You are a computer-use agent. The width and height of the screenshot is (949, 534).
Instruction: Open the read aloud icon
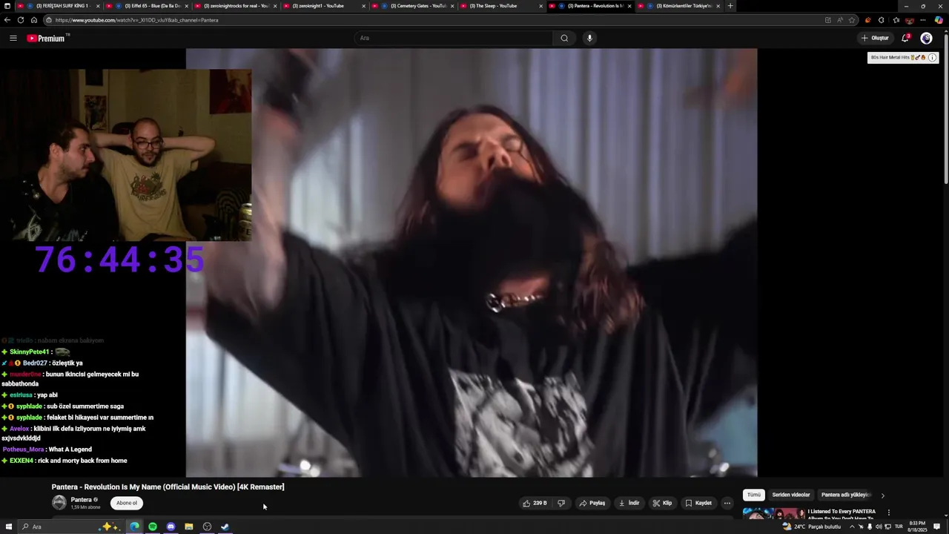click(x=840, y=20)
